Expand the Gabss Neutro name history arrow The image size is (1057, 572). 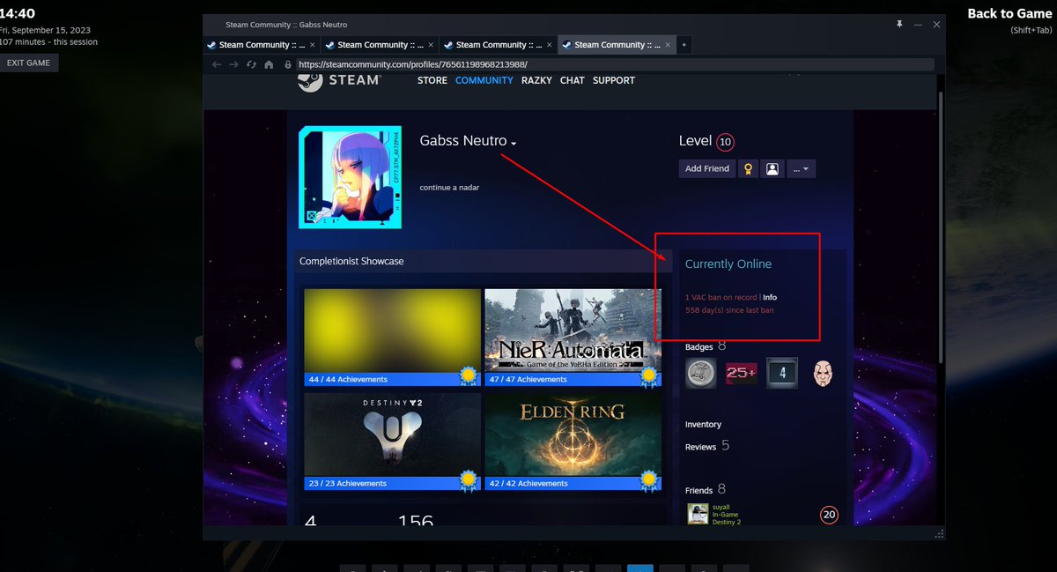(514, 143)
